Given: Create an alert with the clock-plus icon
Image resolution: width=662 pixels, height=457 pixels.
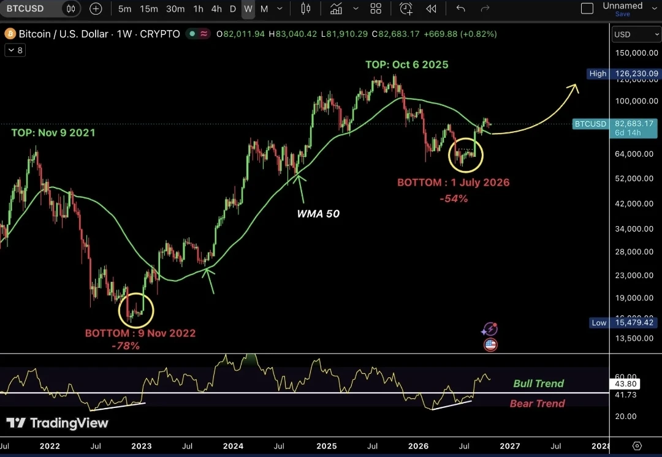Looking at the screenshot, I should (x=406, y=9).
